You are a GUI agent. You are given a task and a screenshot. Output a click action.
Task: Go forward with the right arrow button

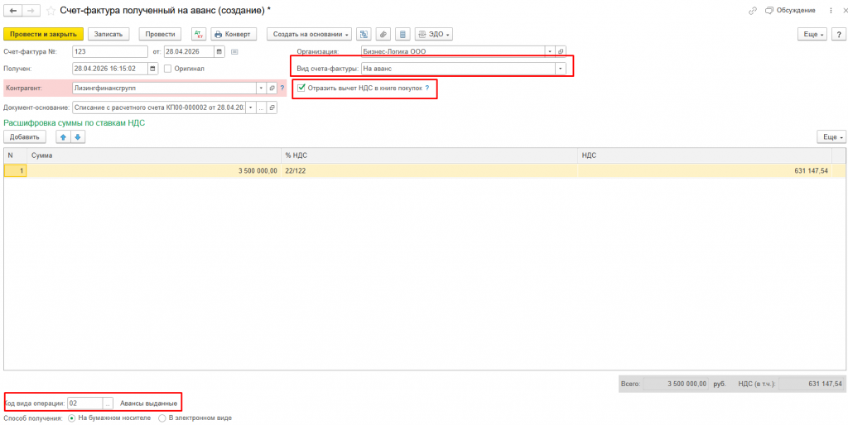(31, 10)
